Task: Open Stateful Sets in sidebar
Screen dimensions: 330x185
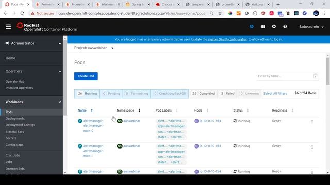Action: (x=14, y=132)
